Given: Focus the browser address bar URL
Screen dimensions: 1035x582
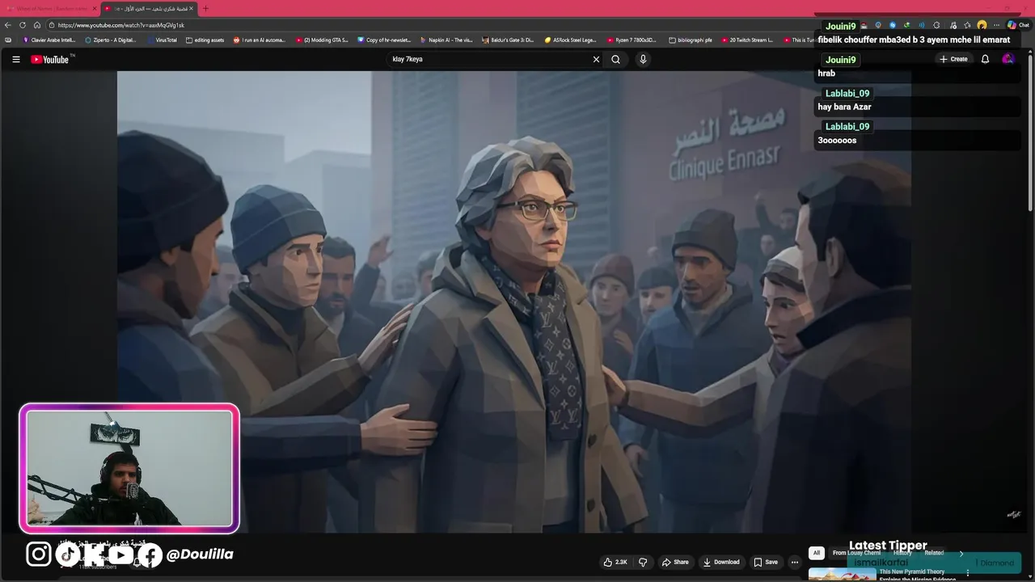Looking at the screenshot, I should (x=121, y=25).
